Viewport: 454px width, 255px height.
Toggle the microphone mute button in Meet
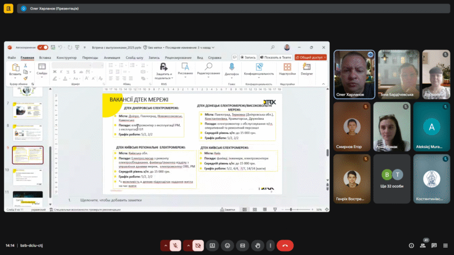[175, 246]
